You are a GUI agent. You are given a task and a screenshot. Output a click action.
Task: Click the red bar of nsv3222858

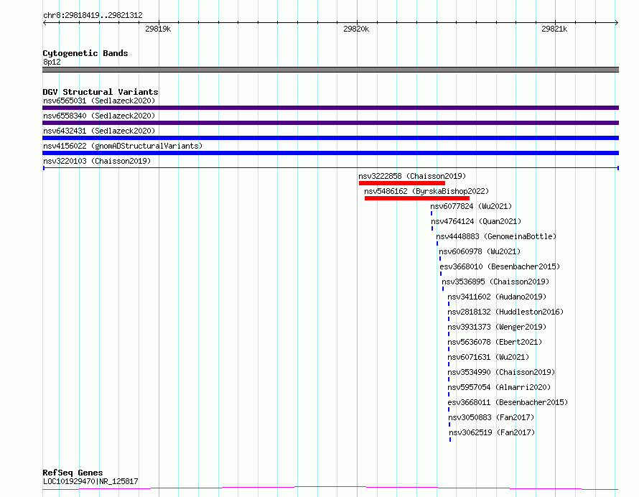click(x=402, y=183)
